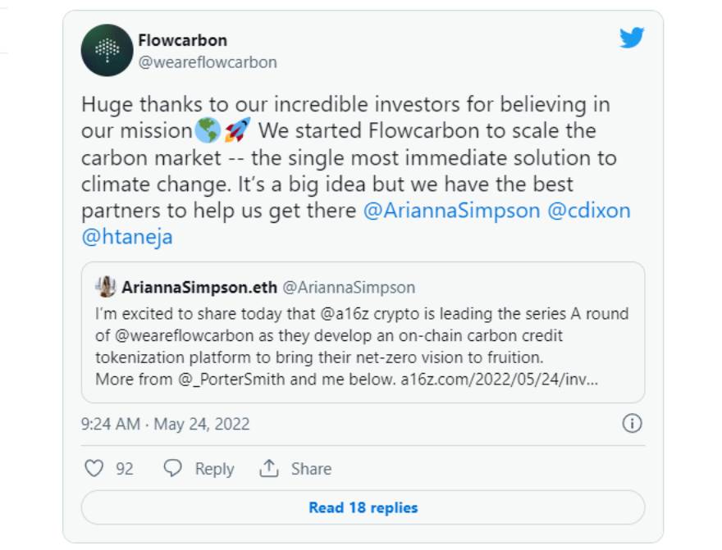Open AriannaSimpson.eth name in quoted tweet

pos(199,288)
